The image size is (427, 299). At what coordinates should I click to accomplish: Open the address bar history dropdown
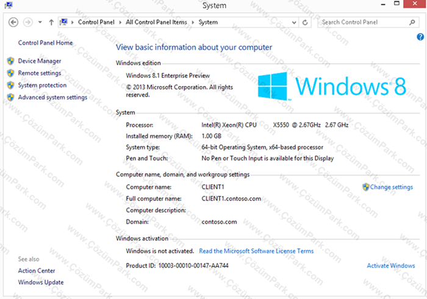pos(294,23)
